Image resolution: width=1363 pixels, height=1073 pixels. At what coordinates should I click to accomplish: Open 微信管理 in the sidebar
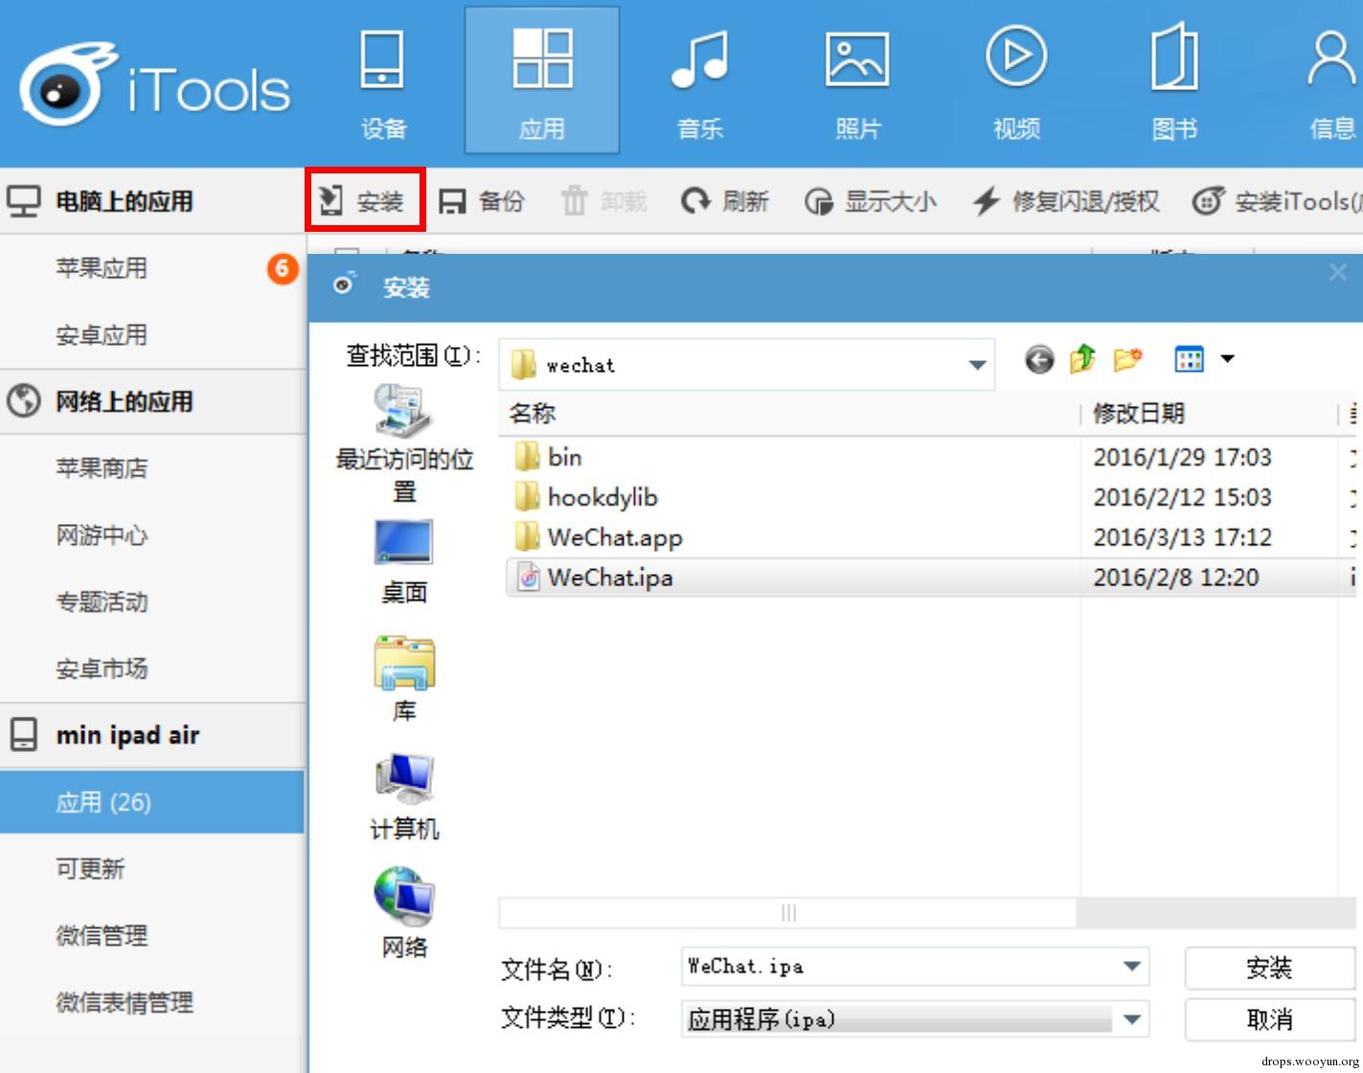tap(102, 935)
